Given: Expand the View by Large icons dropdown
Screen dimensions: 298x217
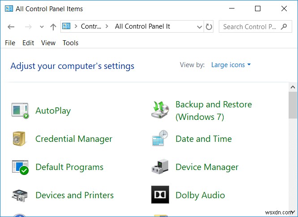Looking at the screenshot, I should click(x=231, y=65).
